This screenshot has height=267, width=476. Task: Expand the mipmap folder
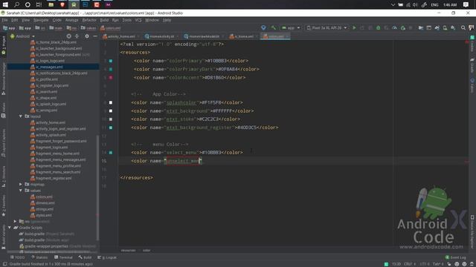point(21,185)
